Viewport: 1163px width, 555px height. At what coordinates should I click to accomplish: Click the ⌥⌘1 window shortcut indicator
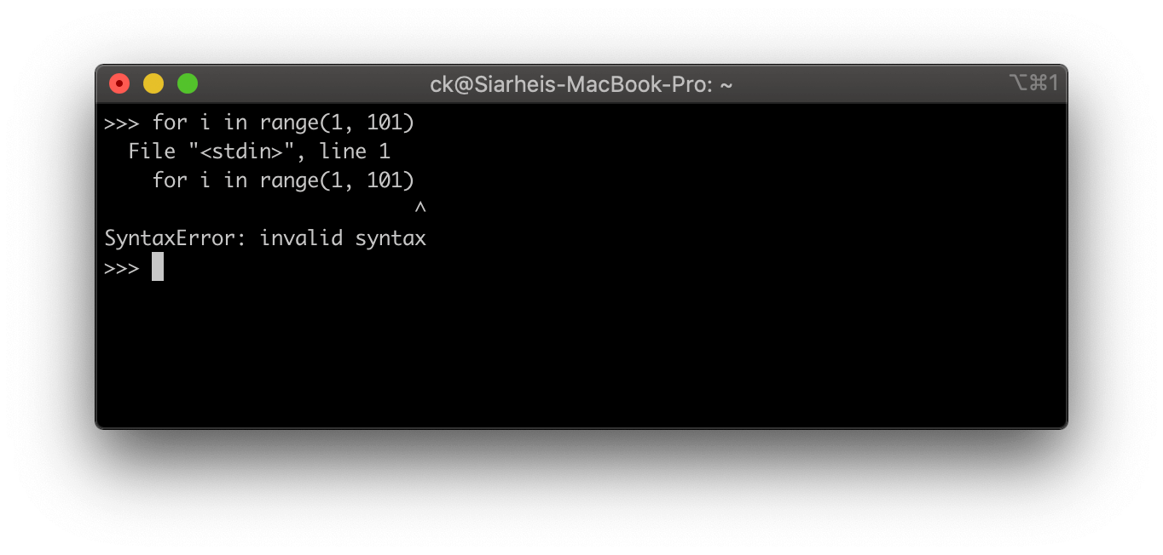pyautogui.click(x=1033, y=83)
